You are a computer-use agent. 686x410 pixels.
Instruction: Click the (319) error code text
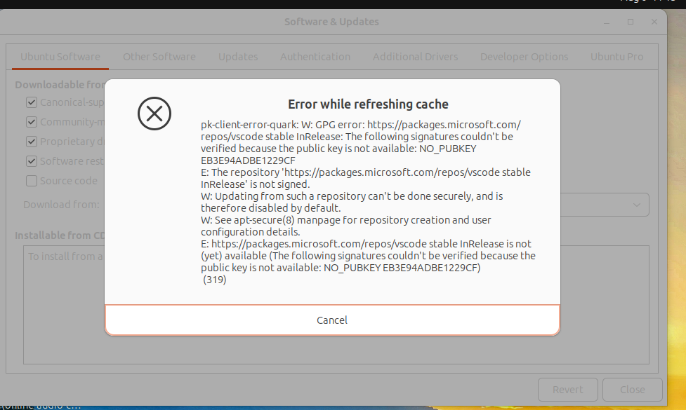(x=214, y=280)
